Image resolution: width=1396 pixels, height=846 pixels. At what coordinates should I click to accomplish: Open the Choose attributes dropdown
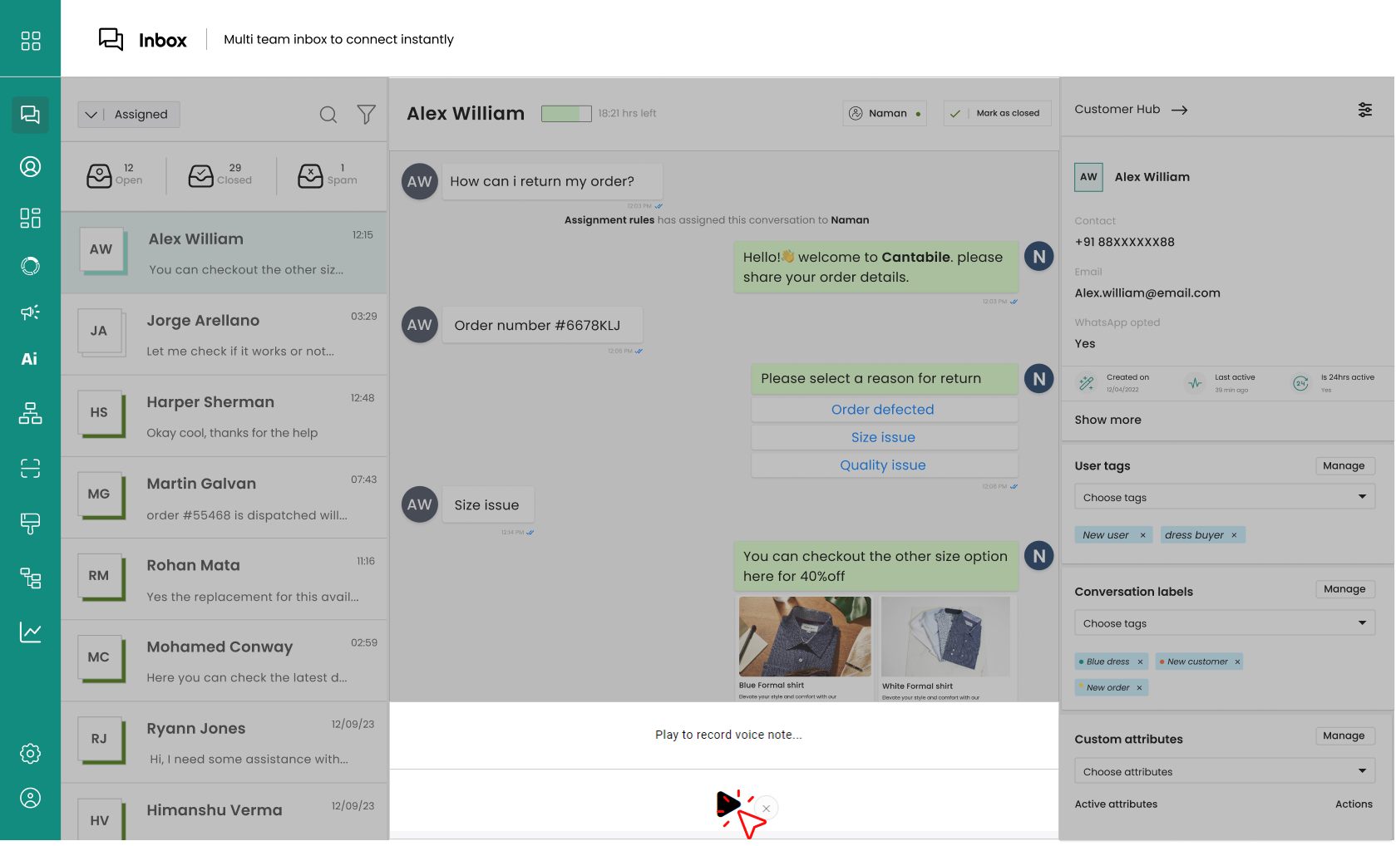[1223, 771]
